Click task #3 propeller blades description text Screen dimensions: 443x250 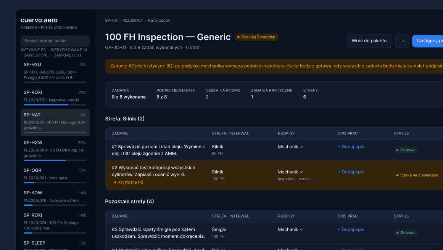pyautogui.click(x=158, y=233)
